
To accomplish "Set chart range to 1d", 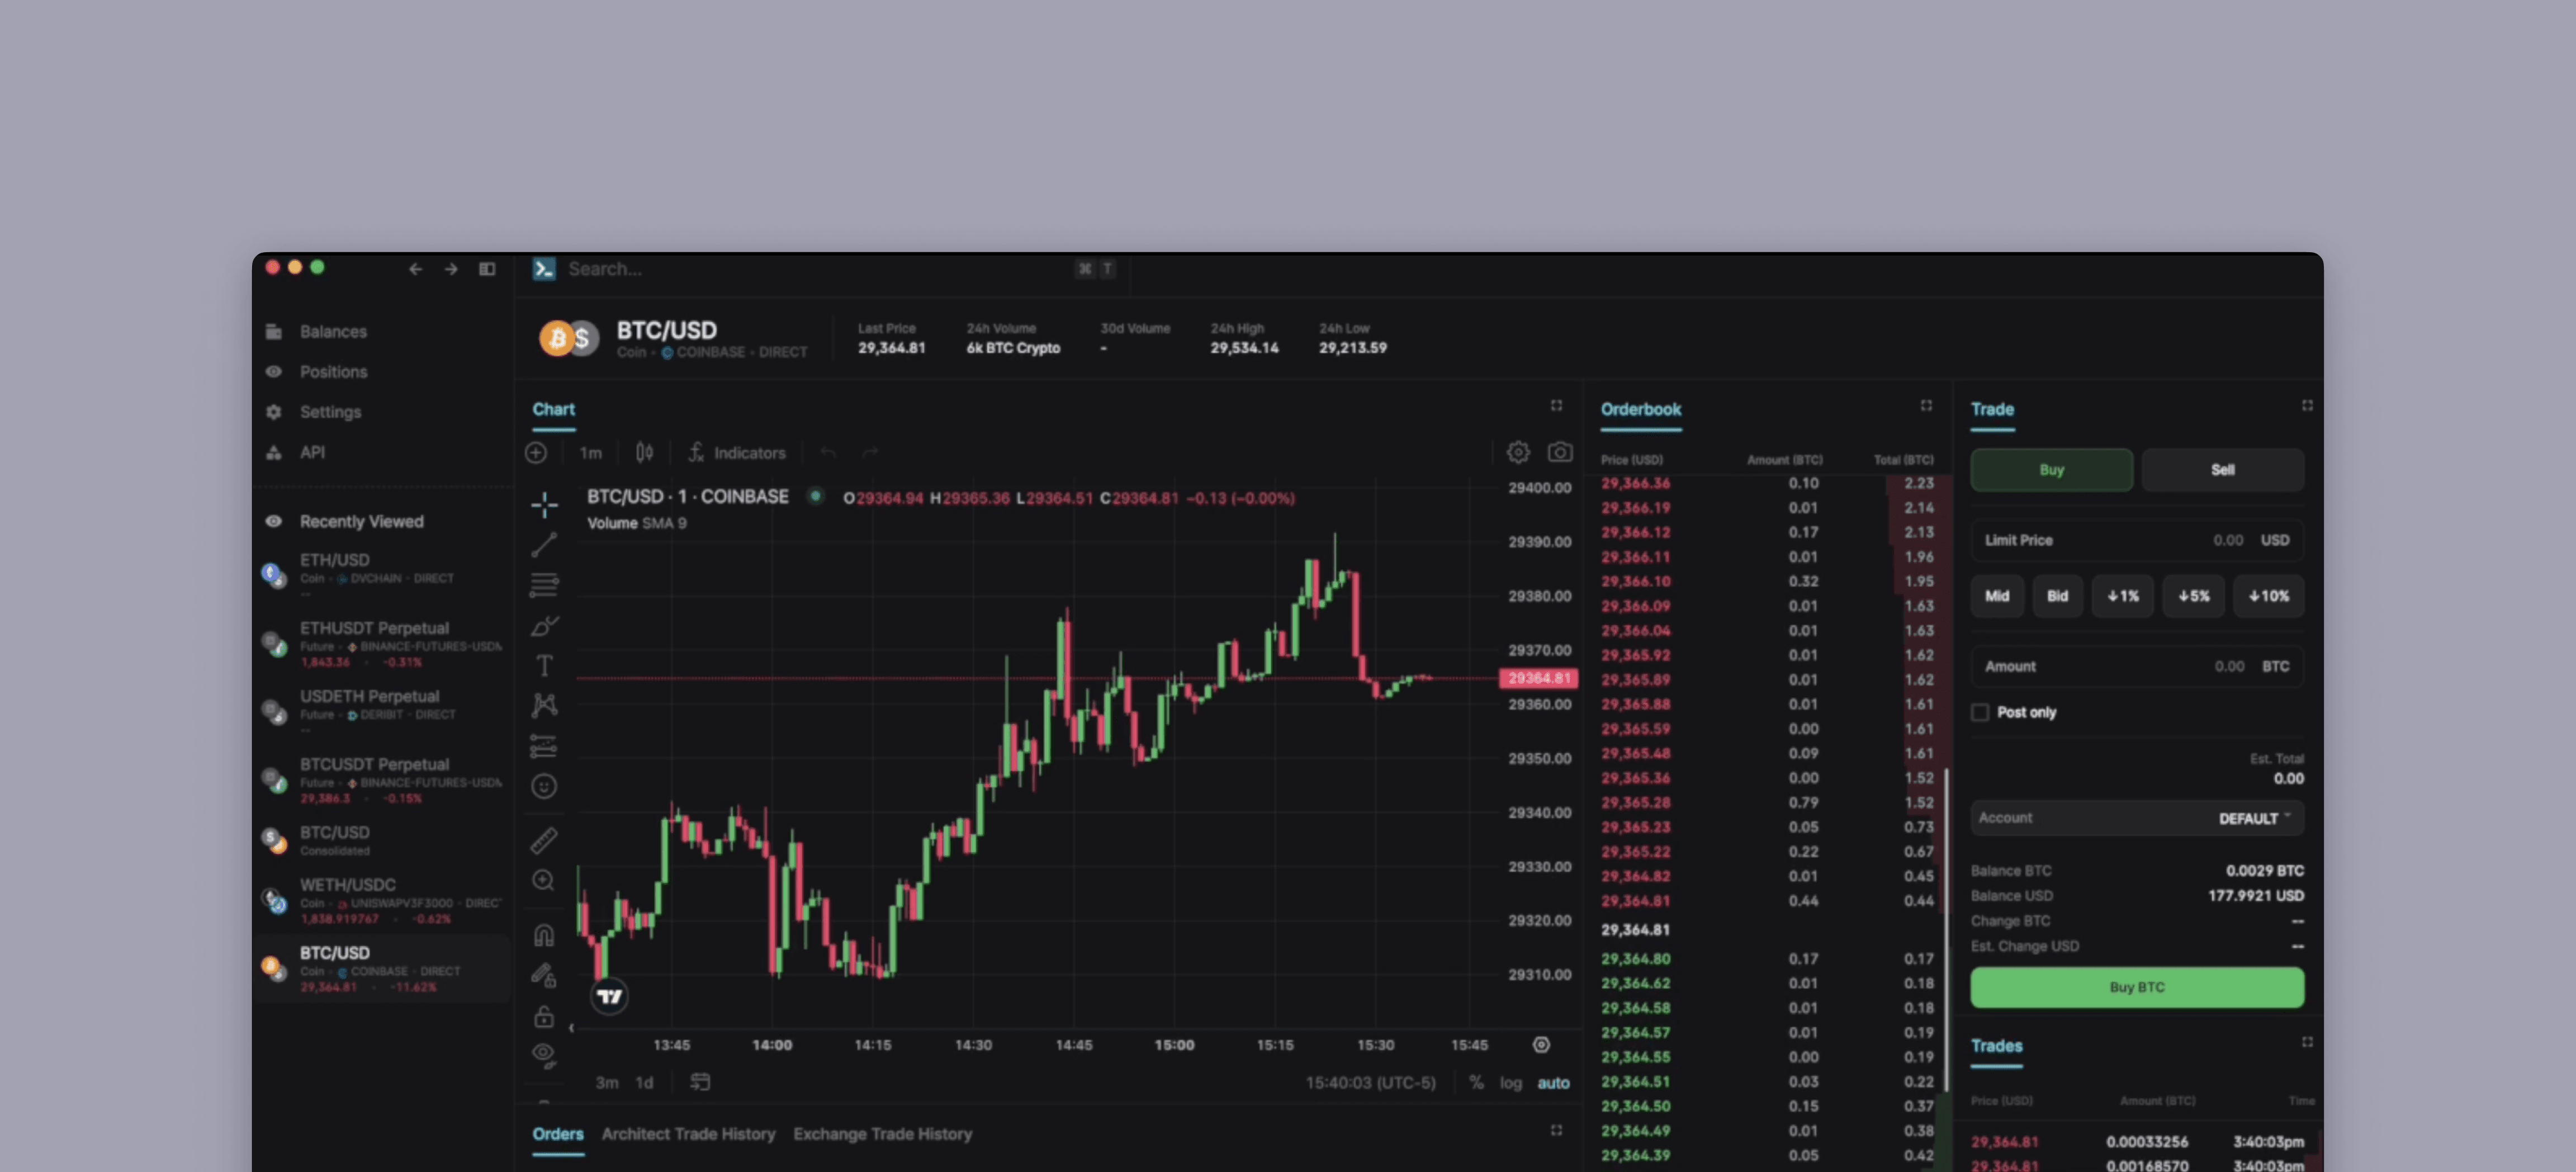I will click(x=644, y=1083).
